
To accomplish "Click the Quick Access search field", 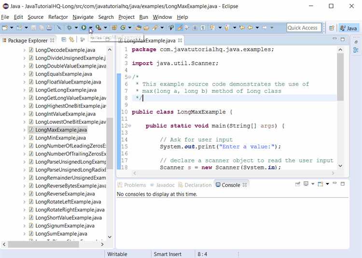I will [304, 28].
